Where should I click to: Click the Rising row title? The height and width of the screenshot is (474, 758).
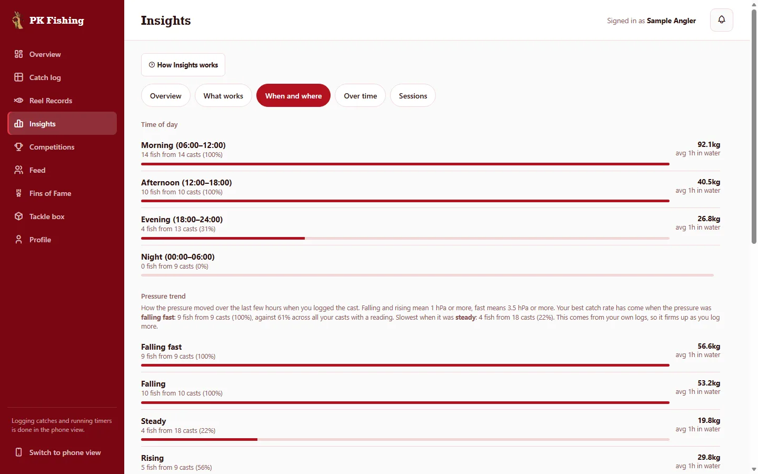[x=152, y=458]
